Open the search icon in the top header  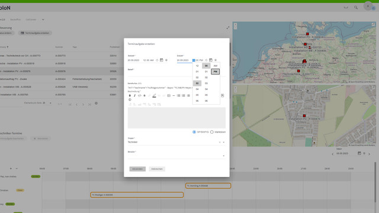(x=356, y=8)
